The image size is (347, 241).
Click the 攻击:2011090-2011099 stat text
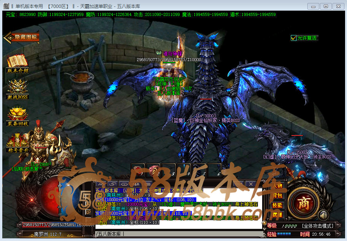pos(157,14)
